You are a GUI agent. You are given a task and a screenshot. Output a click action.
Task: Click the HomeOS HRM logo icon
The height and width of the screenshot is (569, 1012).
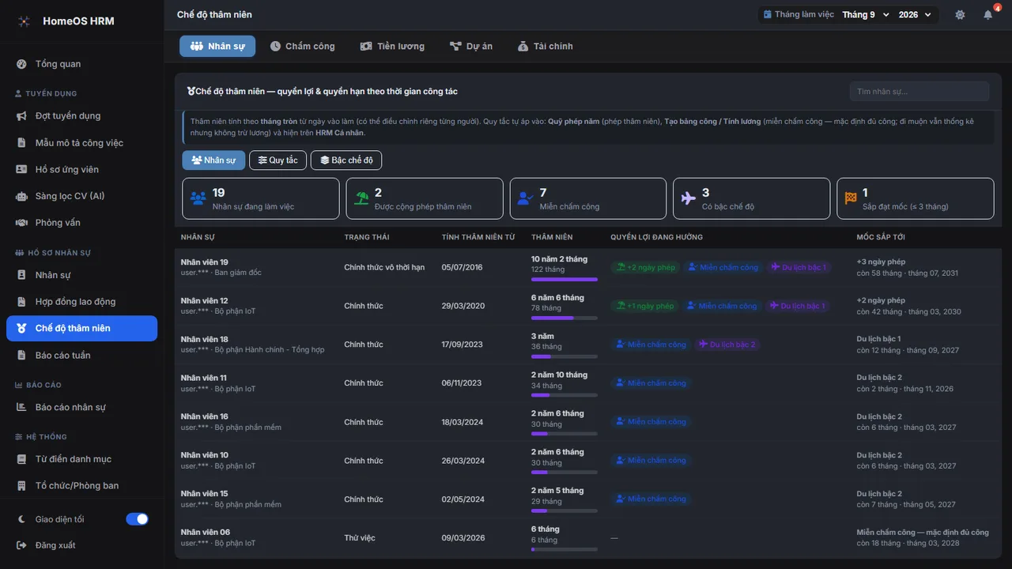click(x=24, y=21)
